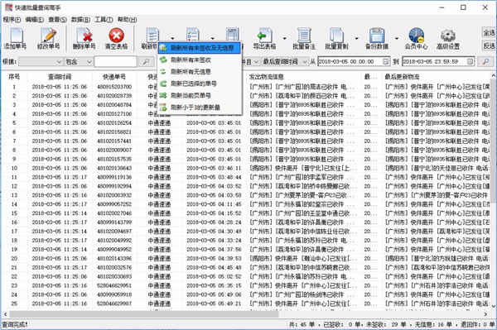
Task: Sort by the 序号 column header
Action: pyautogui.click(x=14, y=77)
